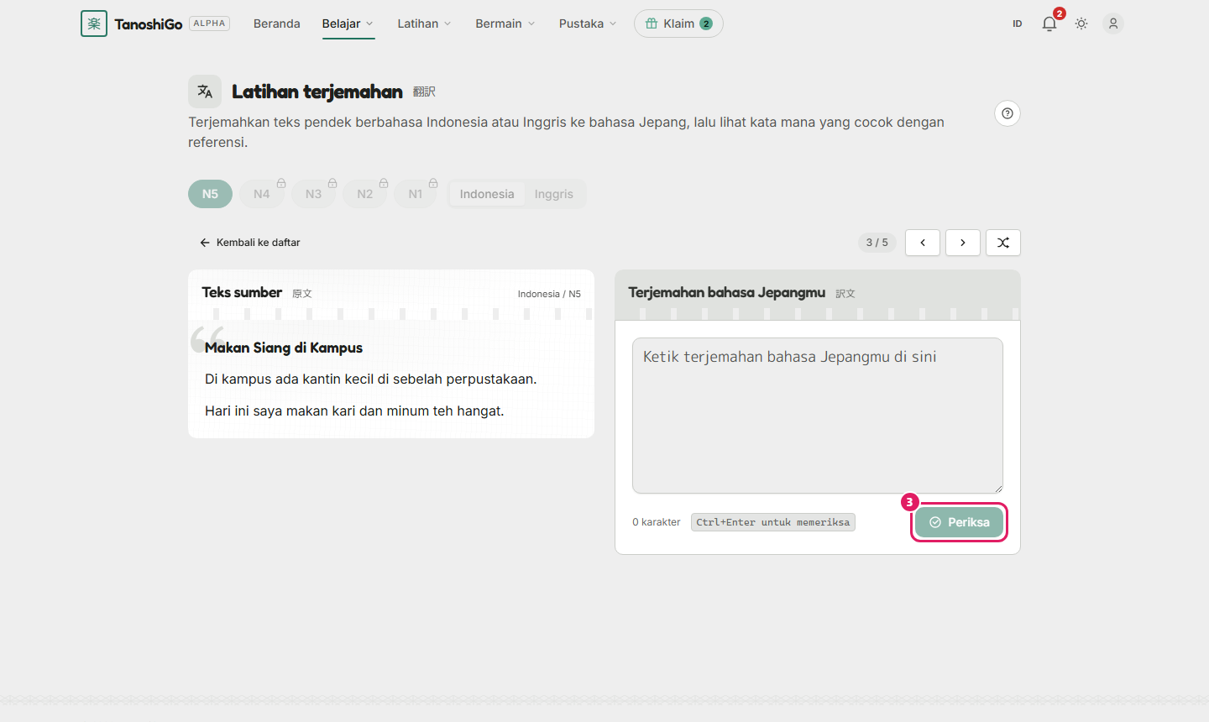Click the 3 / 5 progress indicator
The height and width of the screenshot is (722, 1209).
coord(877,243)
